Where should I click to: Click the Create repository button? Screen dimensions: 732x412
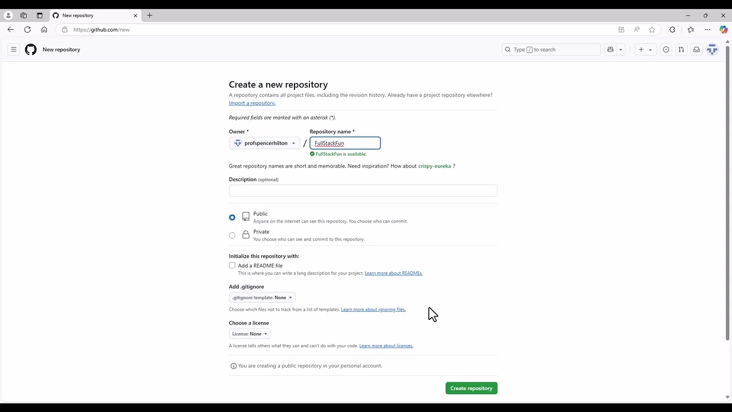coord(471,389)
